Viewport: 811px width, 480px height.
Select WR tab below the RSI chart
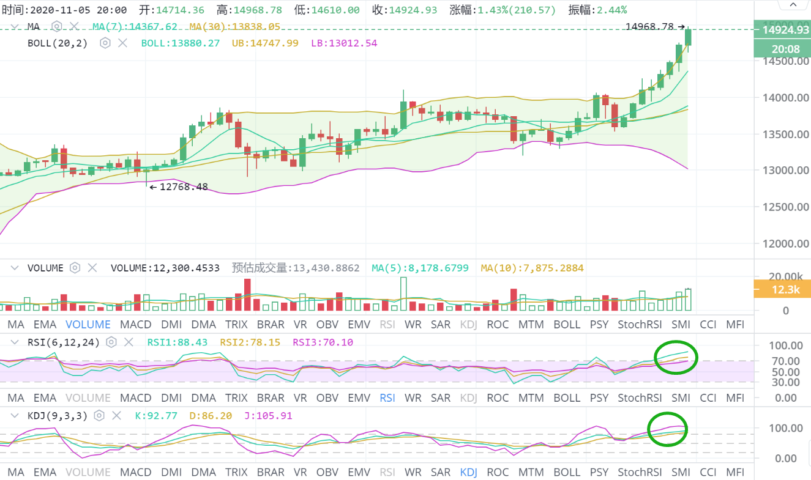(413, 398)
